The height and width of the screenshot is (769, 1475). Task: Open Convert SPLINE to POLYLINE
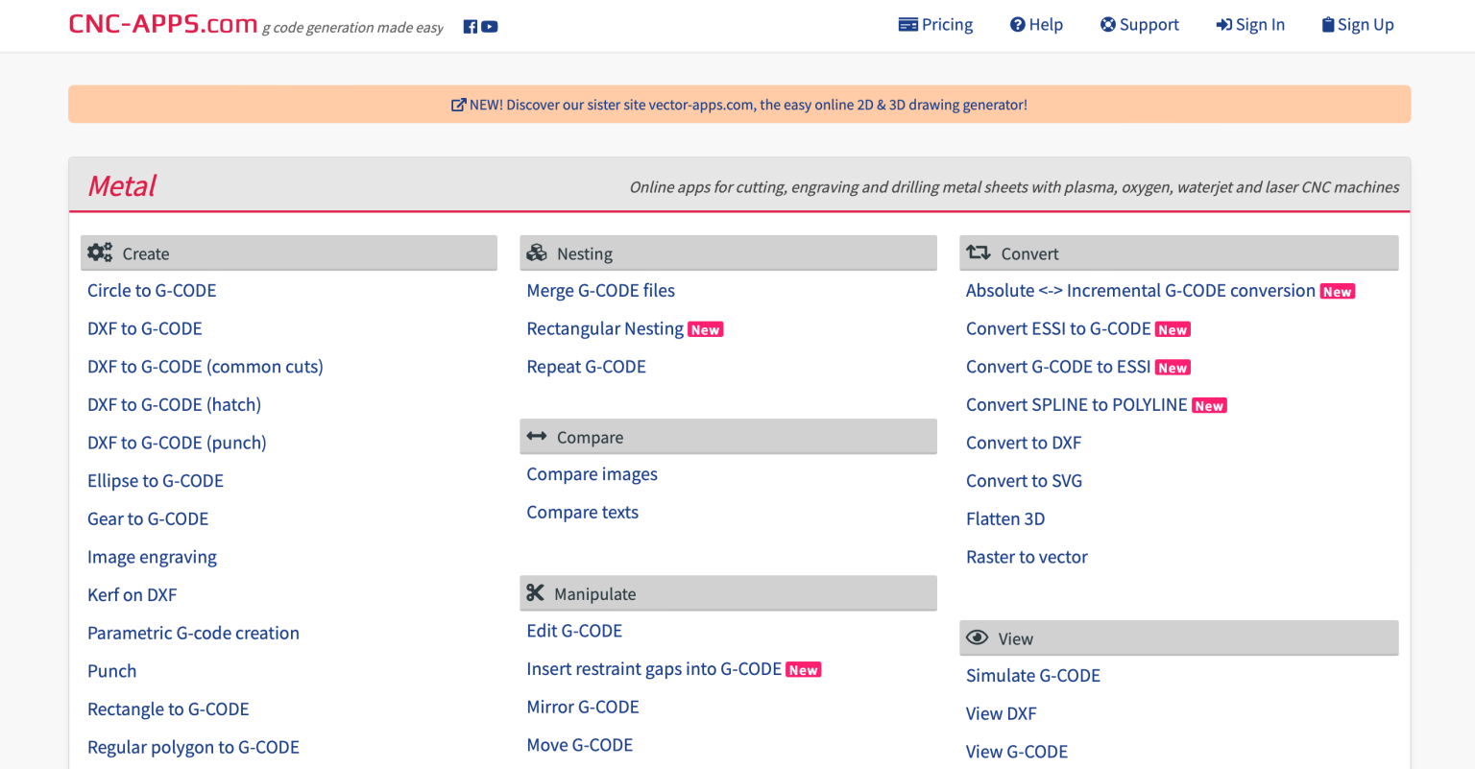pyautogui.click(x=1076, y=405)
